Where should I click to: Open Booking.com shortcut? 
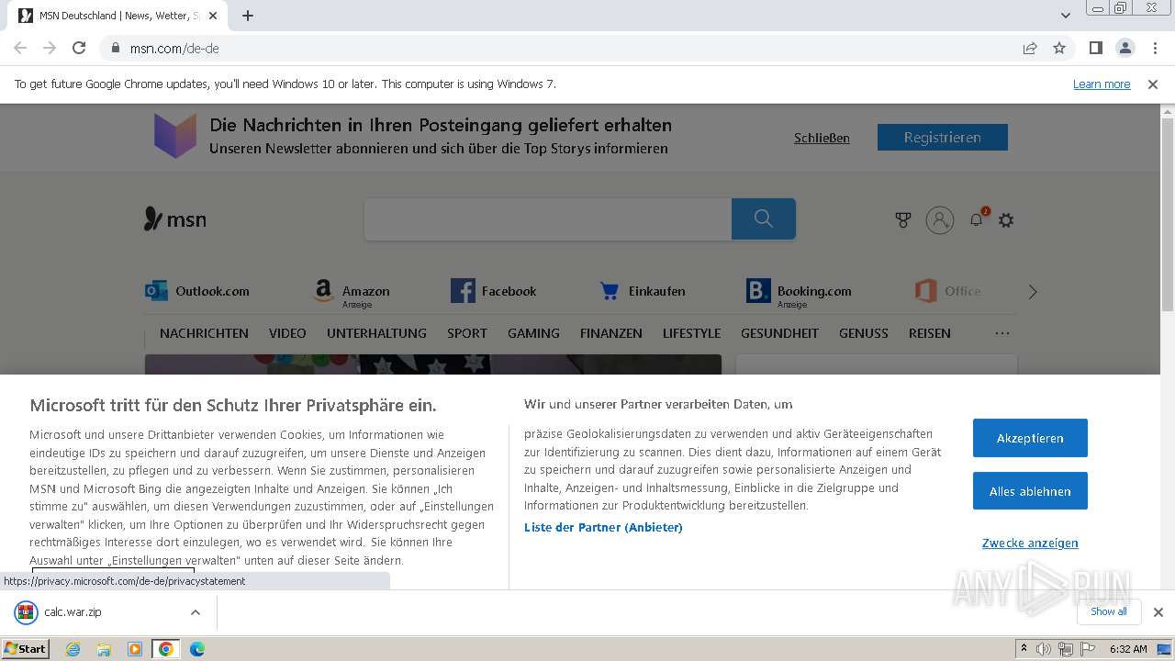pyautogui.click(x=800, y=292)
